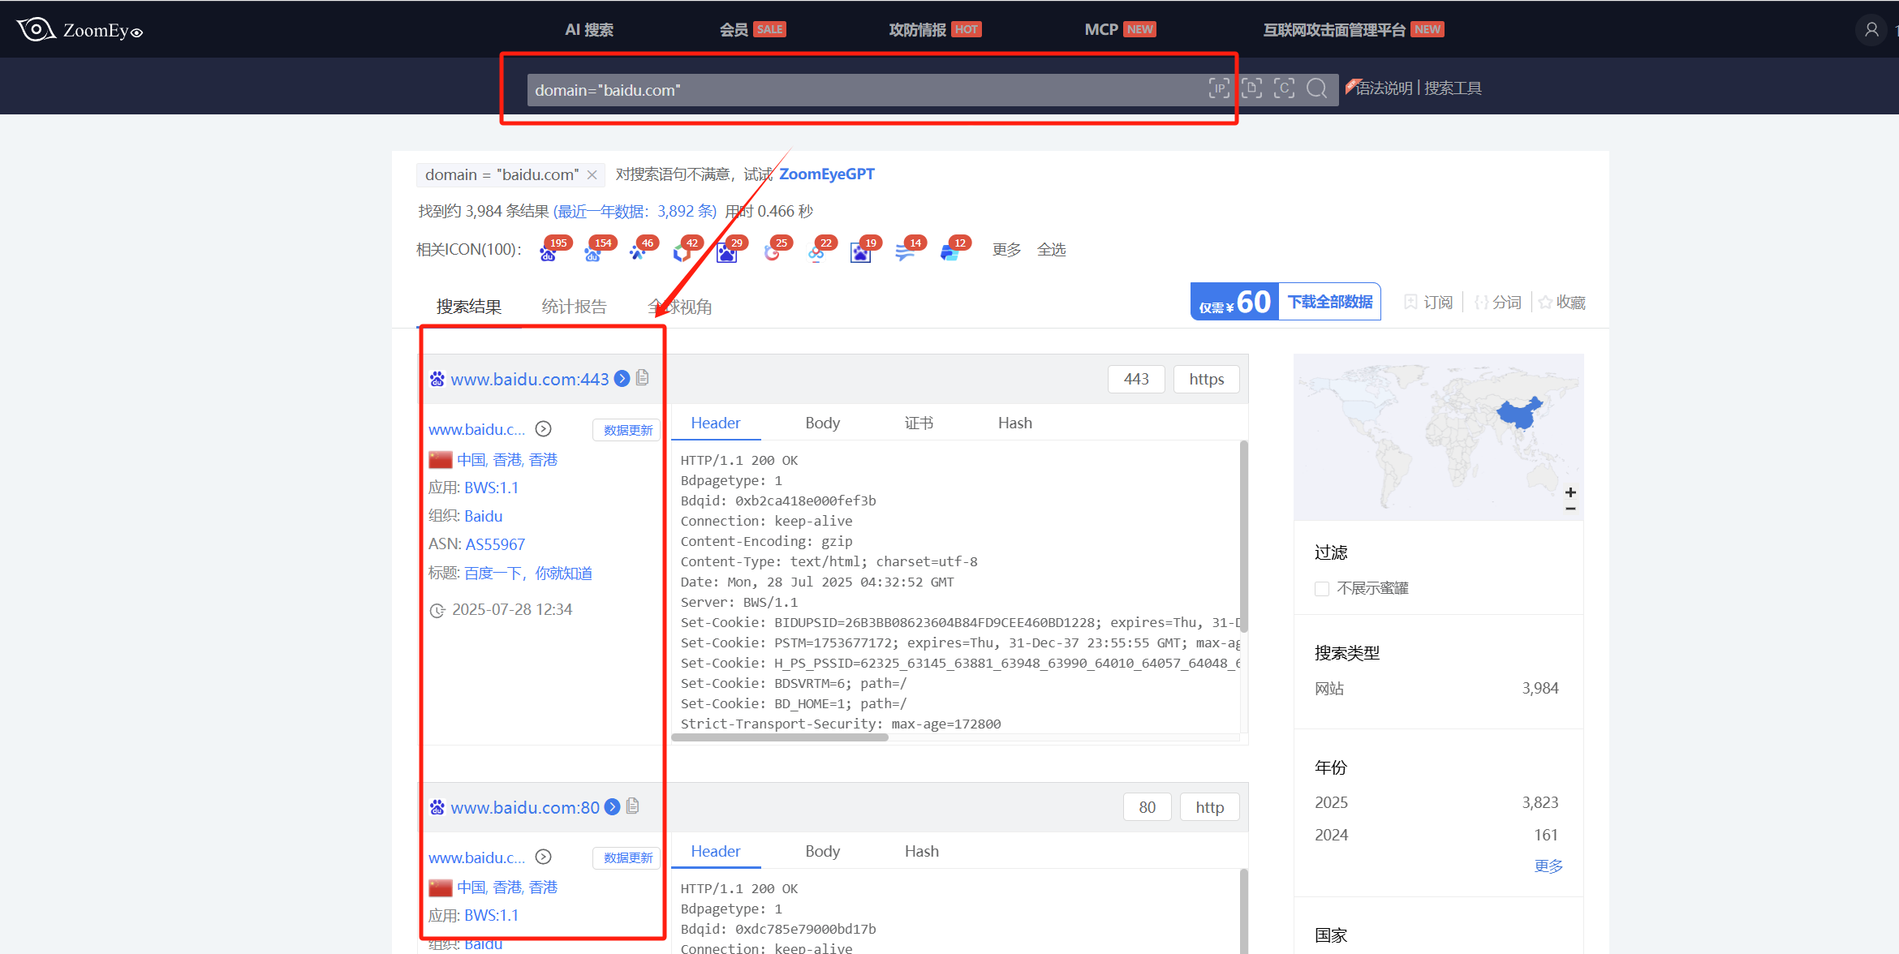Open 证书 tab of port 443 result
Image resolution: width=1899 pixels, height=954 pixels.
tap(919, 423)
